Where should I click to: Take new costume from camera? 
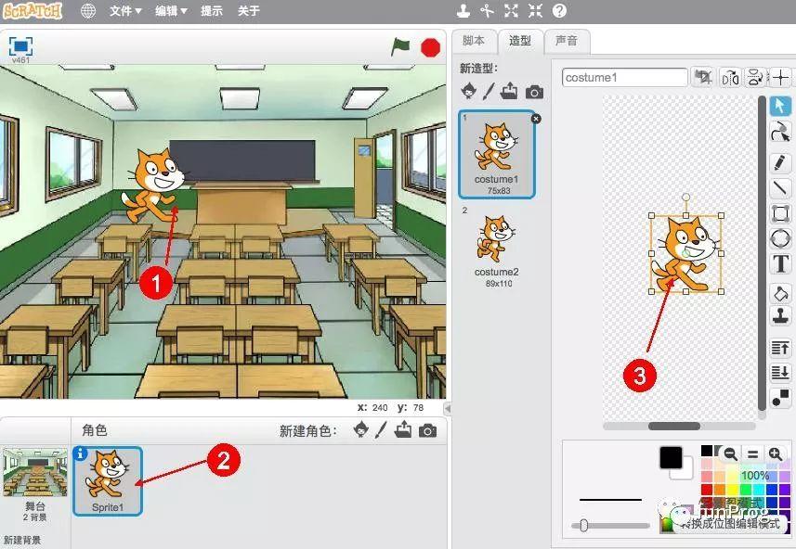tap(534, 92)
